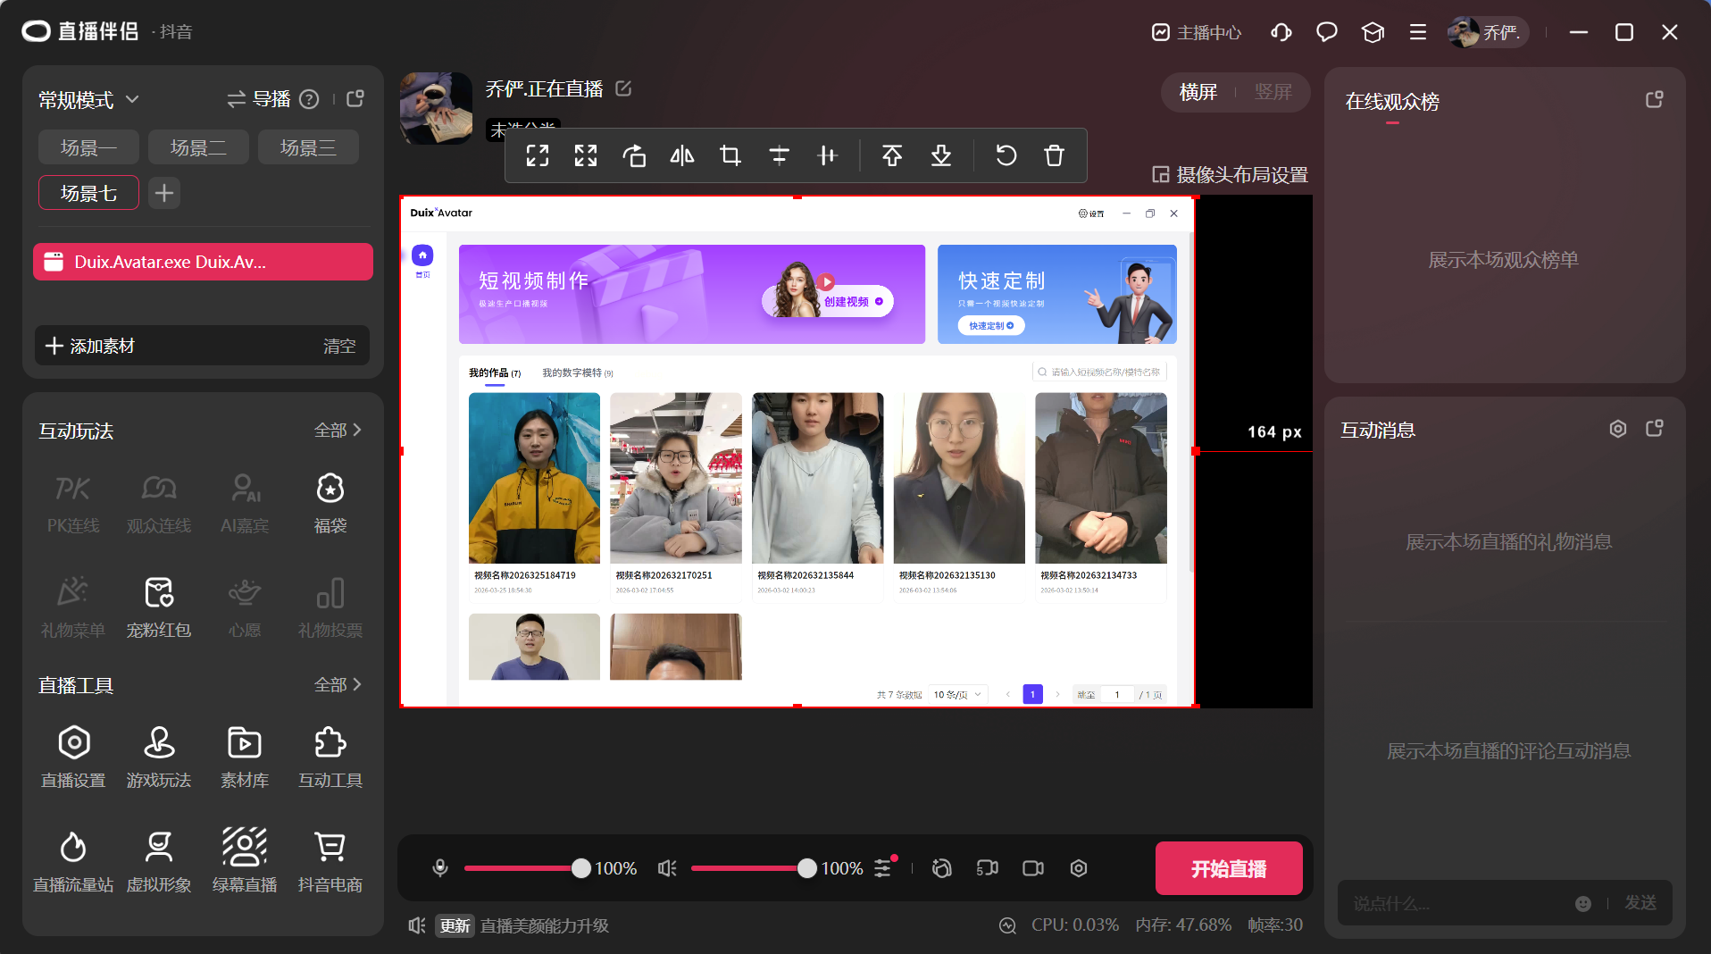Open the 绿幕直播 tool

pyautogui.click(x=245, y=861)
